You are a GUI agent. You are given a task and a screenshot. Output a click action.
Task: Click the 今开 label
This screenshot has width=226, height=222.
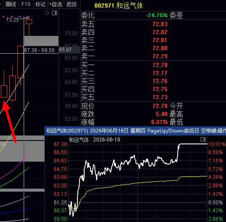pos(176,106)
